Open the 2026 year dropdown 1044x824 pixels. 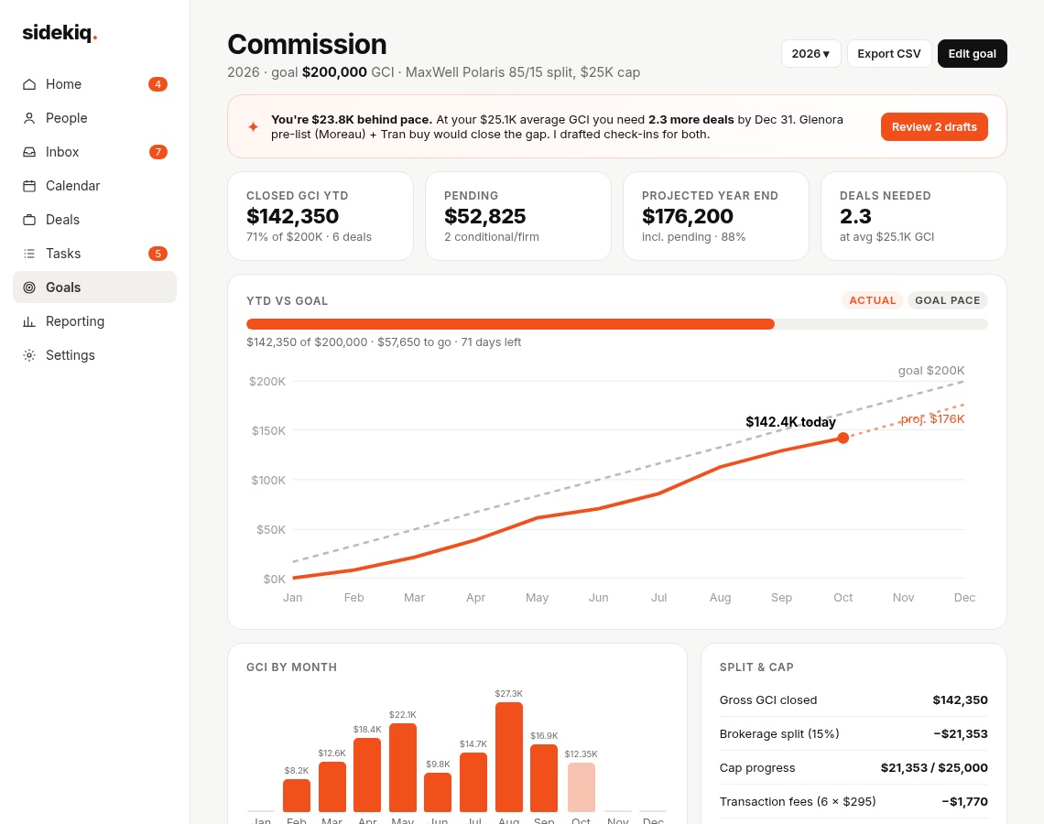point(811,54)
